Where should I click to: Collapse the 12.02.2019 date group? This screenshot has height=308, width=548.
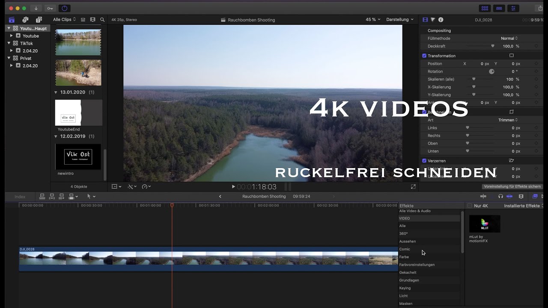56,136
